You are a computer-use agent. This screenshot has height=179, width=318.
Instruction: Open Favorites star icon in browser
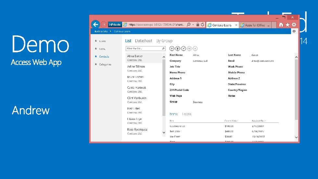coord(287,25)
